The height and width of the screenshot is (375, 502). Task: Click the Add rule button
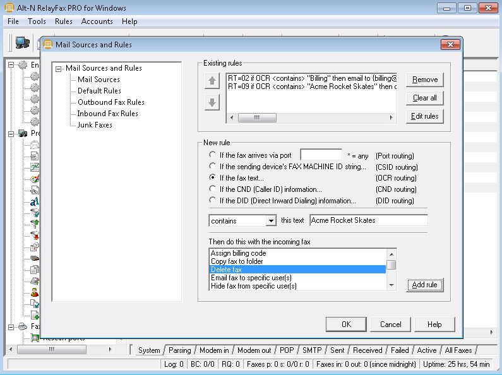click(424, 285)
